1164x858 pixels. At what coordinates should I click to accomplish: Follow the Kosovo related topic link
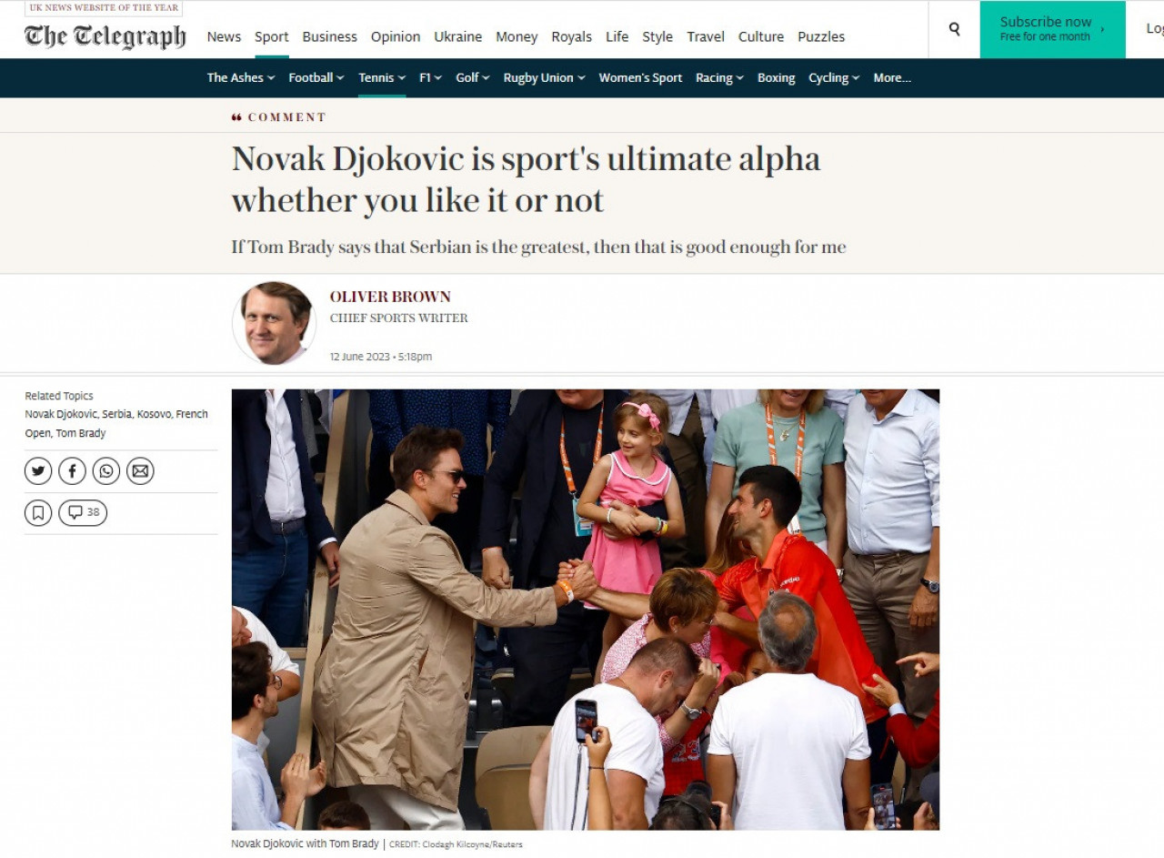click(154, 414)
